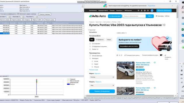Reset brand via Марка Сбросить link
Image resolution: width=184 pixels, height=103 pixels.
(97, 74)
